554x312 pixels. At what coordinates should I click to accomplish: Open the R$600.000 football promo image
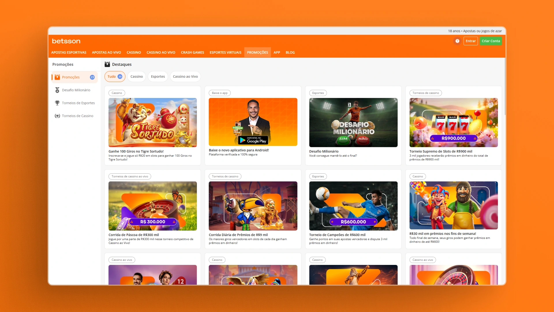pyautogui.click(x=353, y=206)
